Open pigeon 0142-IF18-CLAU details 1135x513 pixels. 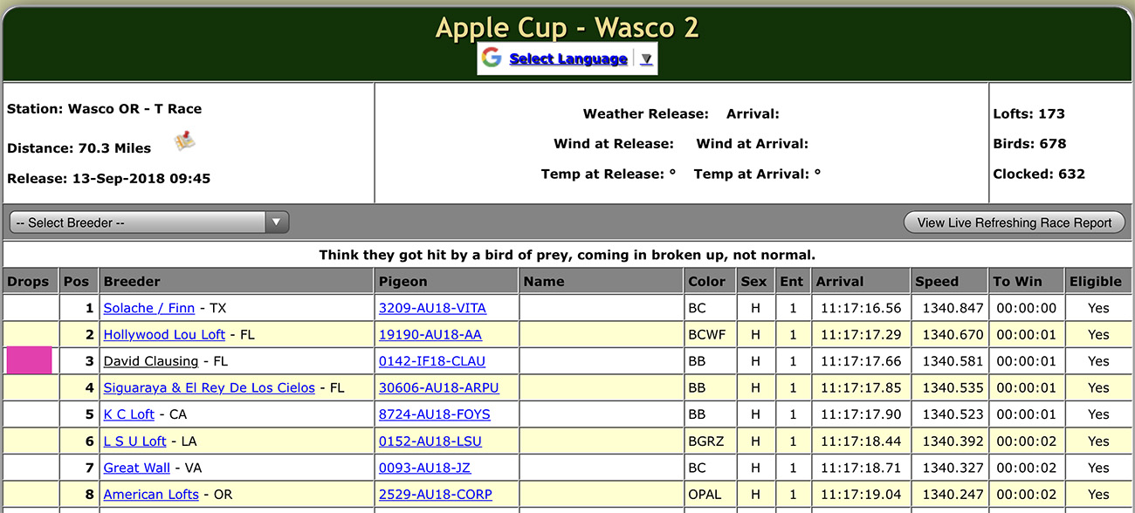pyautogui.click(x=432, y=361)
